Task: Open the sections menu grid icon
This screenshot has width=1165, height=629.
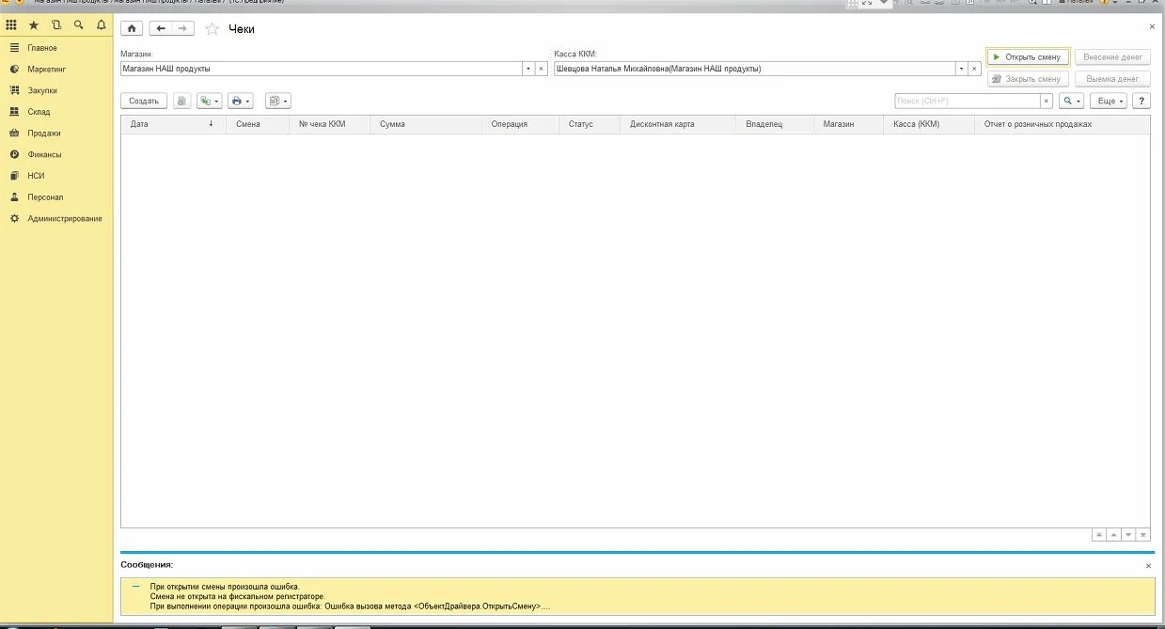Action: click(x=11, y=25)
